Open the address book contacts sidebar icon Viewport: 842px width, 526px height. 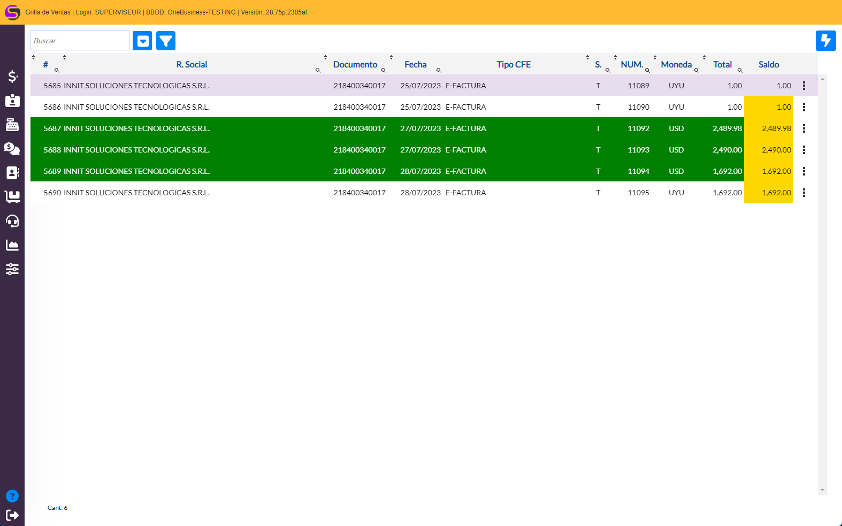tap(12, 173)
